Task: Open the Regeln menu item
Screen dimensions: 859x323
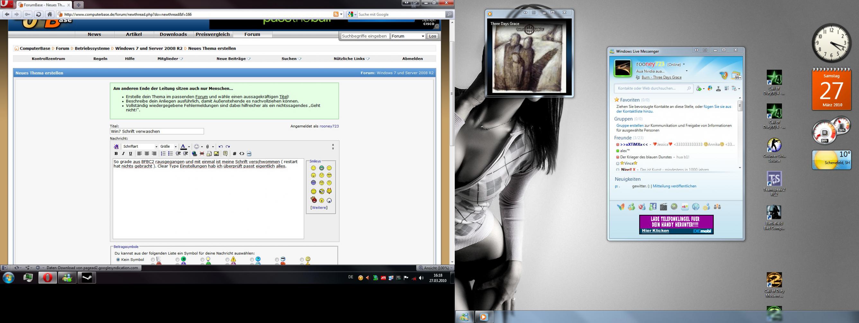Action: click(100, 59)
